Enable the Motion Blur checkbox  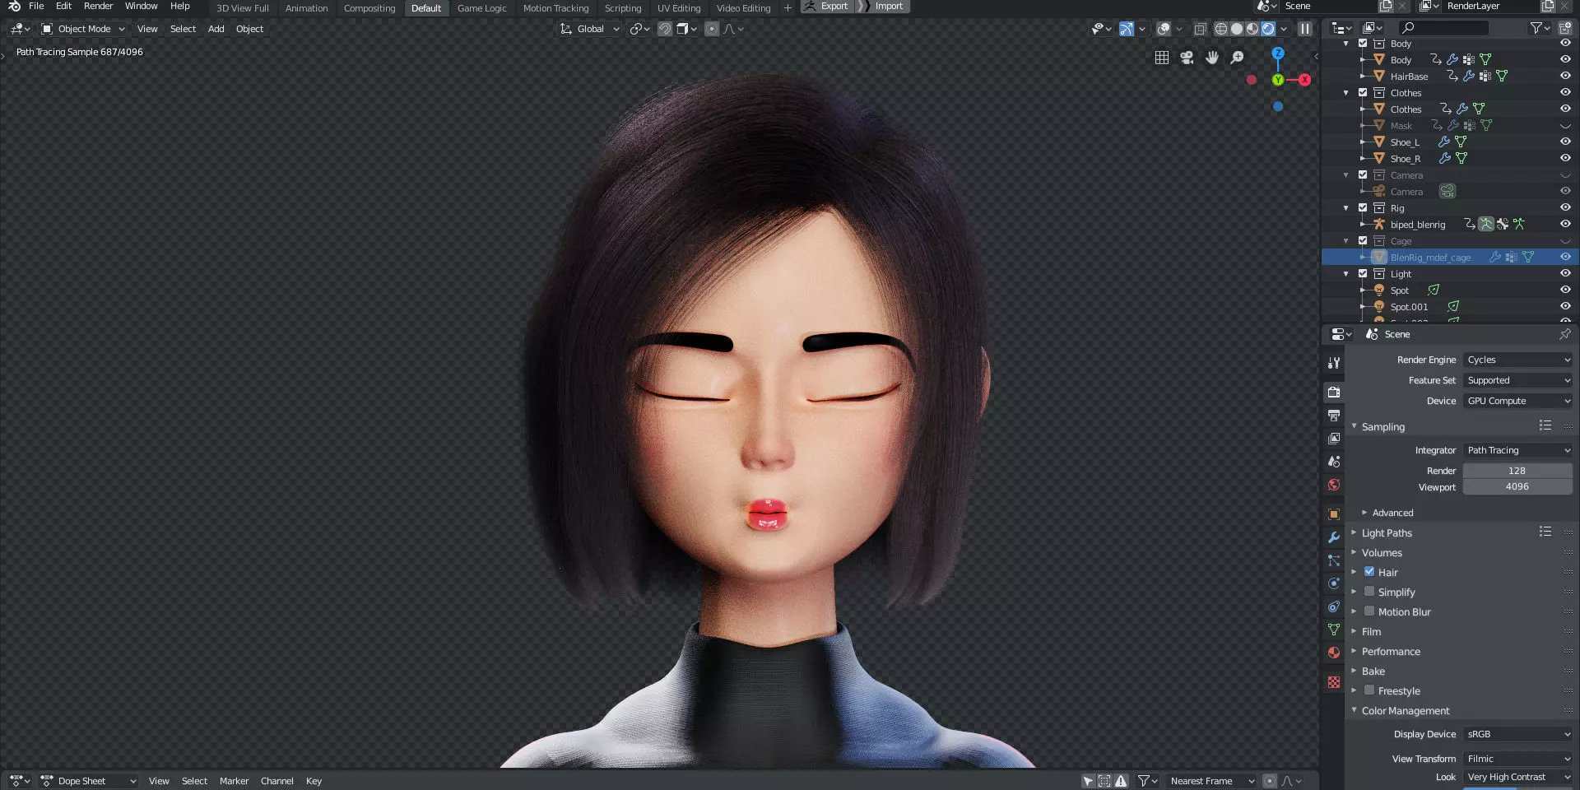pyautogui.click(x=1369, y=611)
